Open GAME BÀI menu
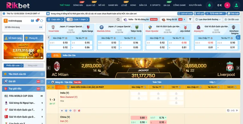The width and height of the screenshot is (243, 124). [113, 5]
